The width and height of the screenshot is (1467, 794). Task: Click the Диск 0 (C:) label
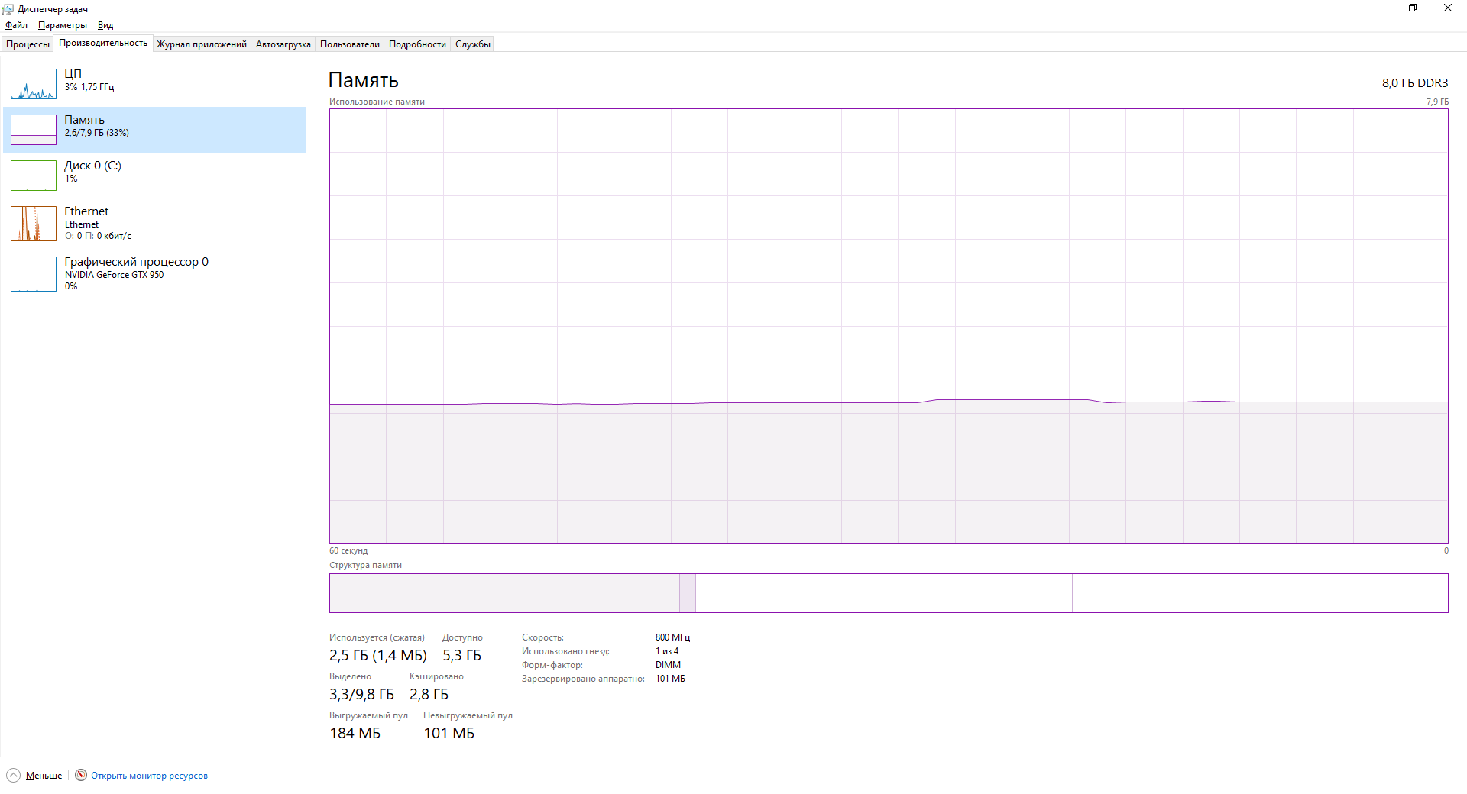(x=92, y=166)
